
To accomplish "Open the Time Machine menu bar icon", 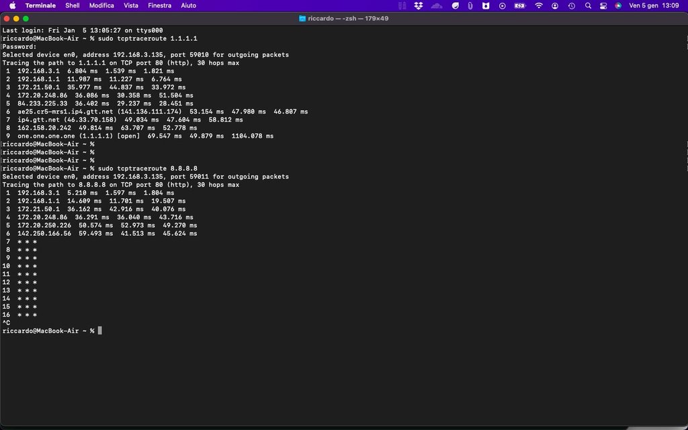I will point(571,5).
